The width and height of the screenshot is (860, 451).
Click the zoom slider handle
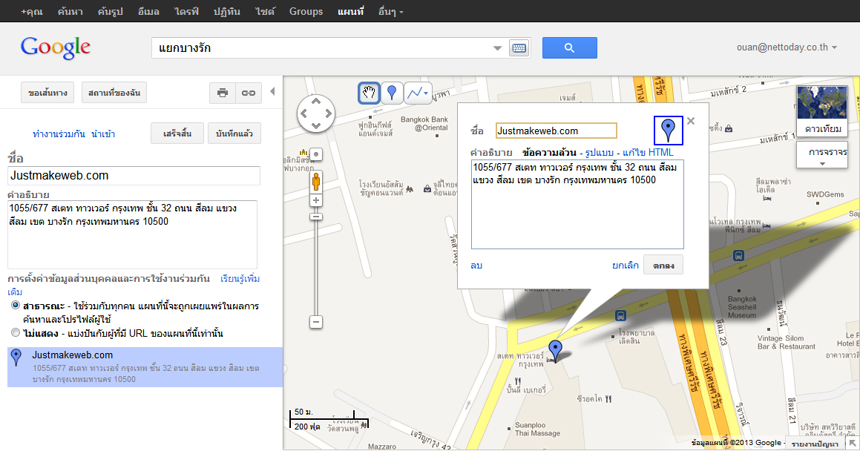click(x=316, y=217)
